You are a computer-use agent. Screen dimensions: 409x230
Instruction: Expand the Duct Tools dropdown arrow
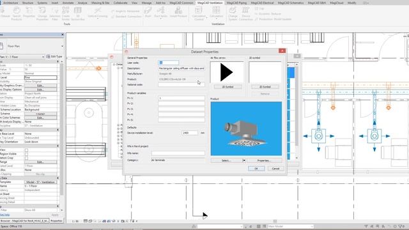[160, 19]
